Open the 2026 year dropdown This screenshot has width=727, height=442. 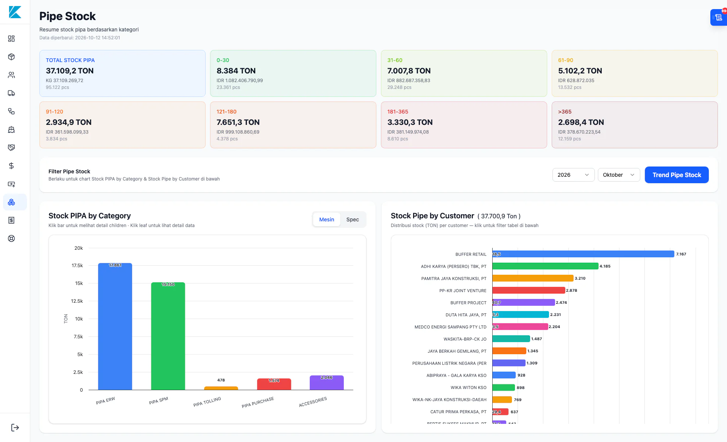click(x=573, y=175)
